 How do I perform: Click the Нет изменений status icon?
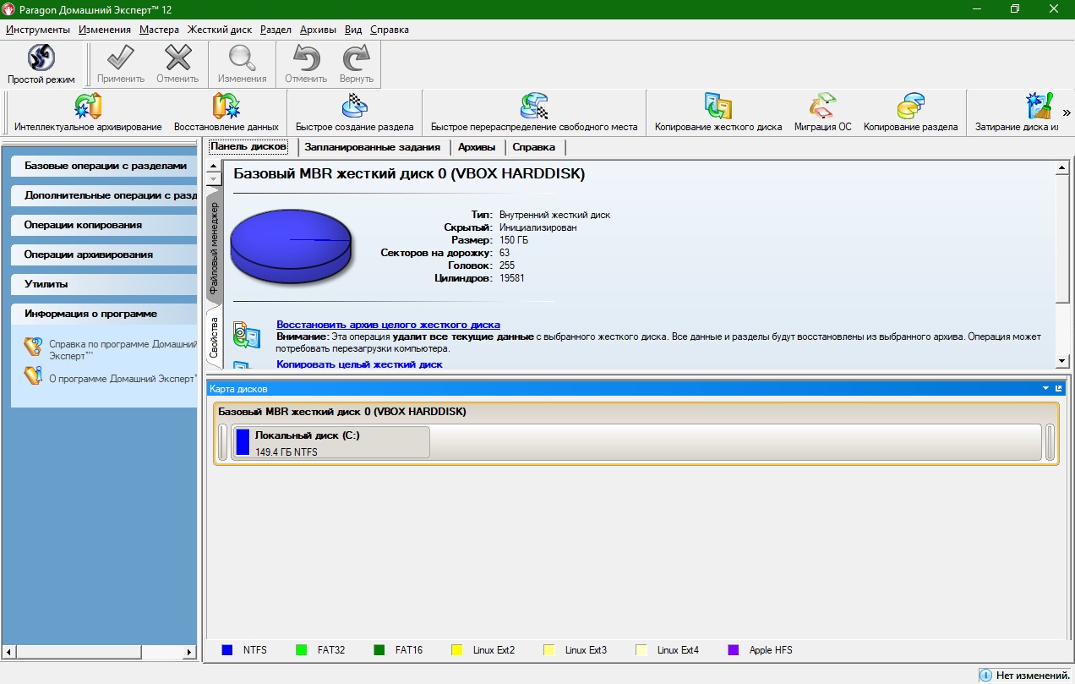(x=985, y=675)
